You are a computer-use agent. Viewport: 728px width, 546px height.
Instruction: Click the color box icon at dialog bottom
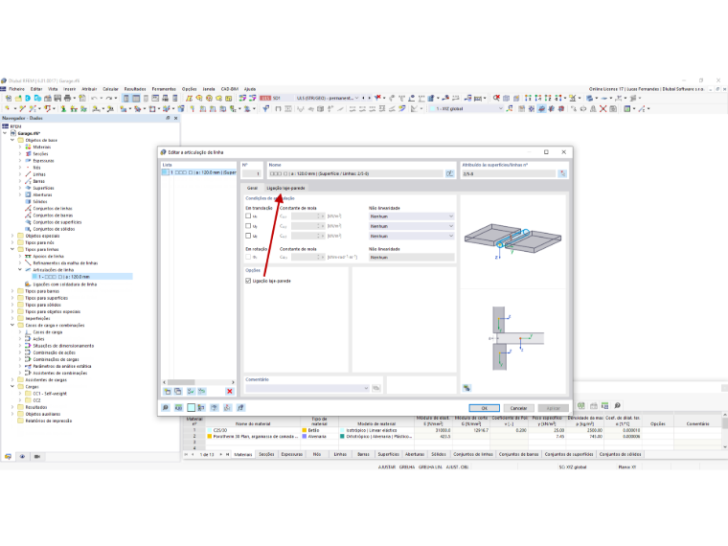click(x=191, y=408)
